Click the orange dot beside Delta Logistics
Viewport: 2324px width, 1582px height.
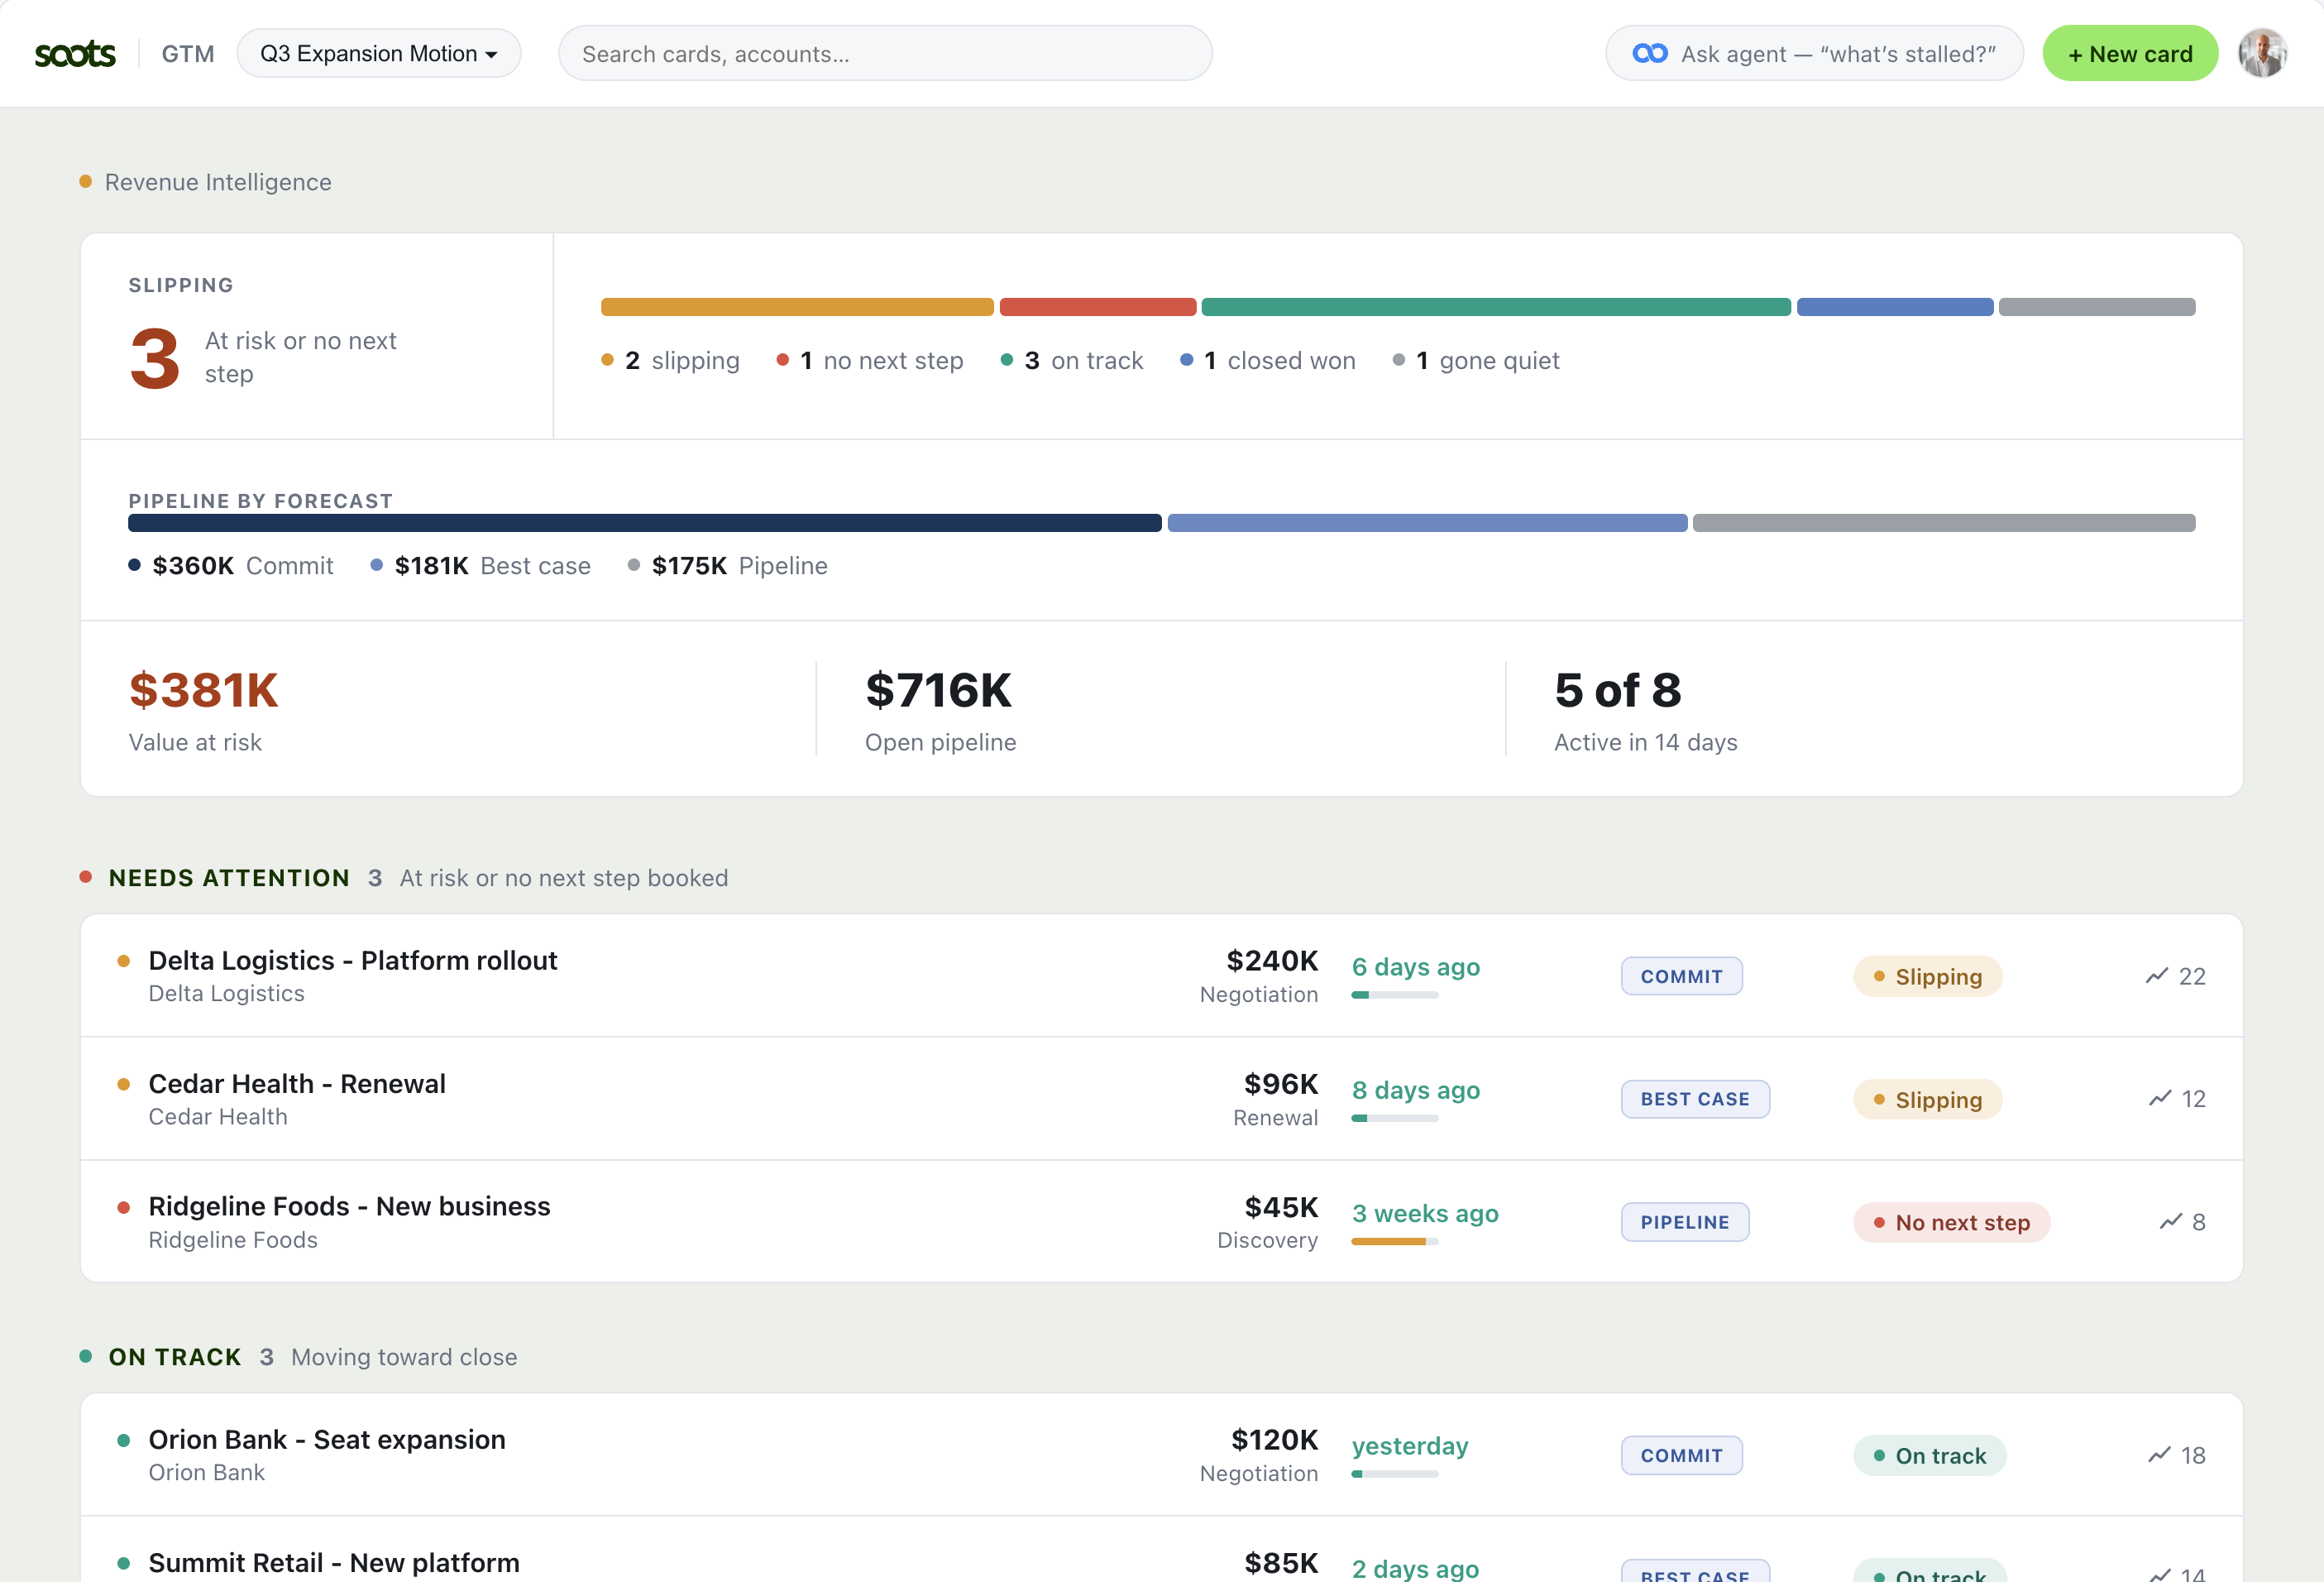point(124,961)
